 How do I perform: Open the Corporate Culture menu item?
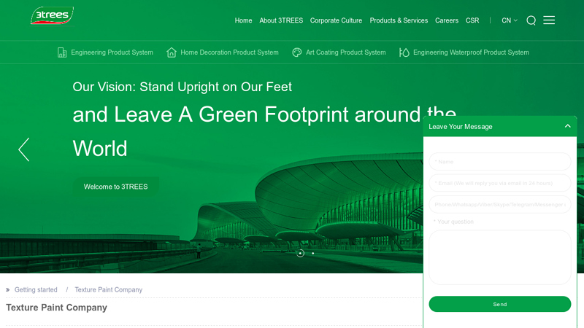(x=336, y=20)
